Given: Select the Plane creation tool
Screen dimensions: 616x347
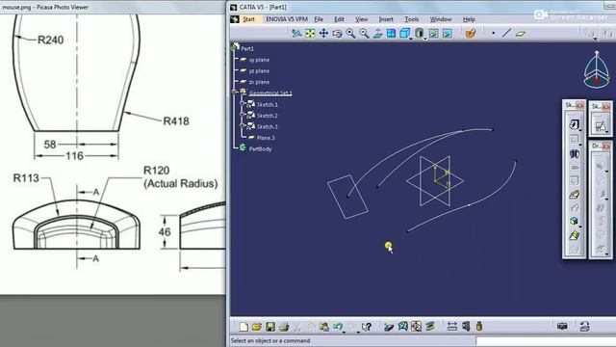Looking at the screenshot, I should (521, 34).
